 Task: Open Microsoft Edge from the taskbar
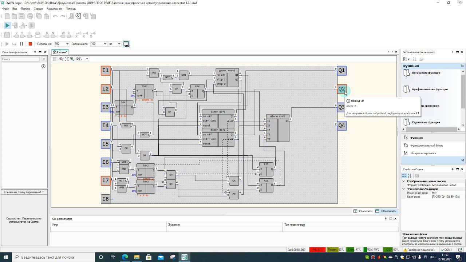pyautogui.click(x=125, y=257)
